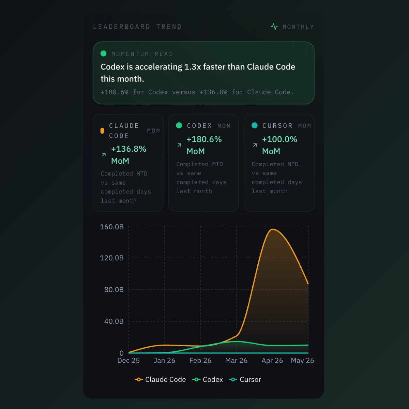
Task: Toggle the Claude Code legend entry
Action: tap(160, 379)
